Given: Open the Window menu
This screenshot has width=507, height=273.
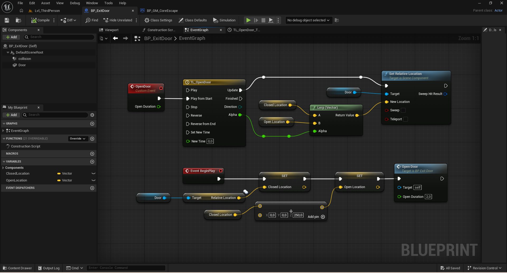Looking at the screenshot, I should coord(92,3).
